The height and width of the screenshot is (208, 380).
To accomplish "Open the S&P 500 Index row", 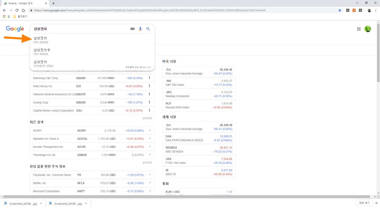I will click(199, 83).
